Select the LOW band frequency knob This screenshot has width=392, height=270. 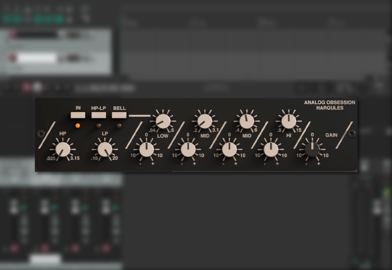[x=164, y=121]
